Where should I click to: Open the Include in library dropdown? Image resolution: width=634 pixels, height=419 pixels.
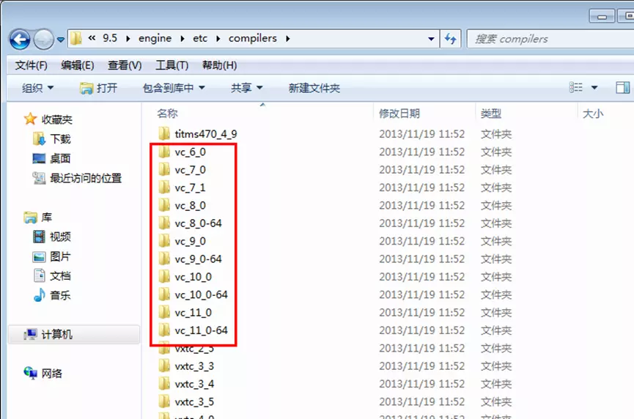174,88
